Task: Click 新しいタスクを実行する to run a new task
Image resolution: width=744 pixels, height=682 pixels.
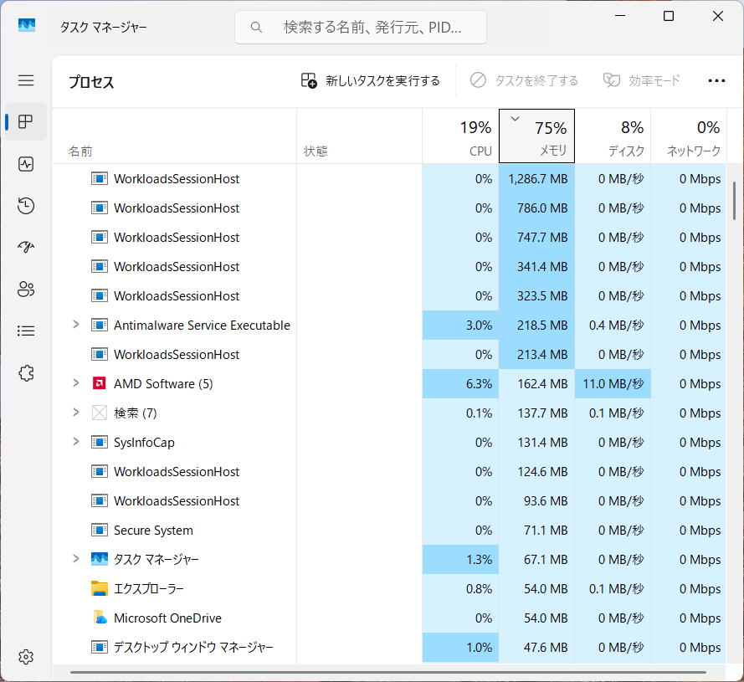Action: 371,80
